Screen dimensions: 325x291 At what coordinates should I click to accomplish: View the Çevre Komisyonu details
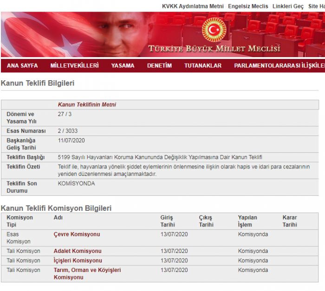(x=77, y=234)
